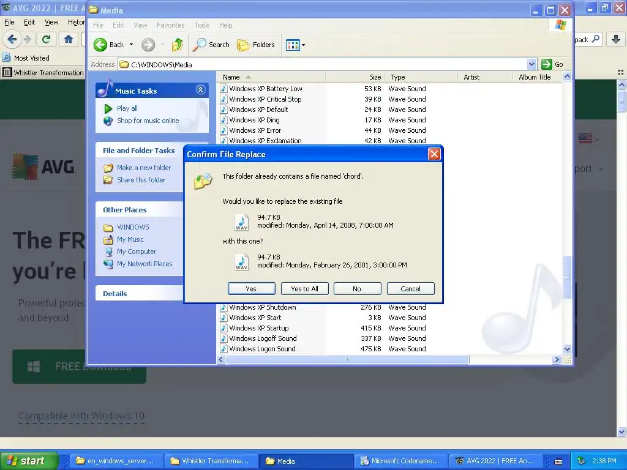The width and height of the screenshot is (627, 470).
Task: Select Windows XP Shutdown file
Action: pos(262,307)
